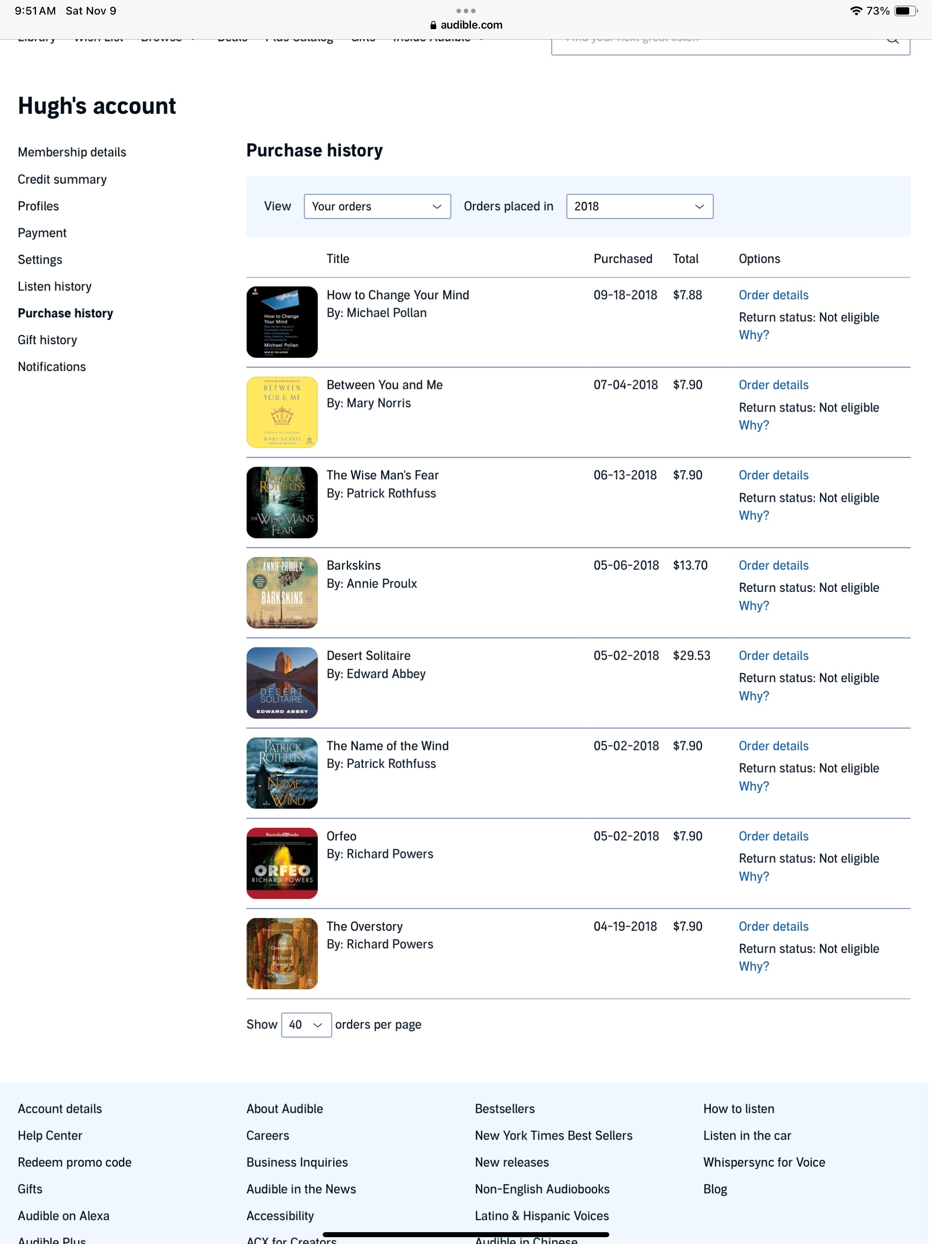Viewport: 932px width, 1244px height.
Task: Click The Wise Man's Fear cover
Action: [x=282, y=502]
